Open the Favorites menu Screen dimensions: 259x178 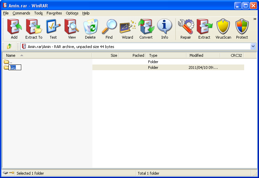(54, 13)
